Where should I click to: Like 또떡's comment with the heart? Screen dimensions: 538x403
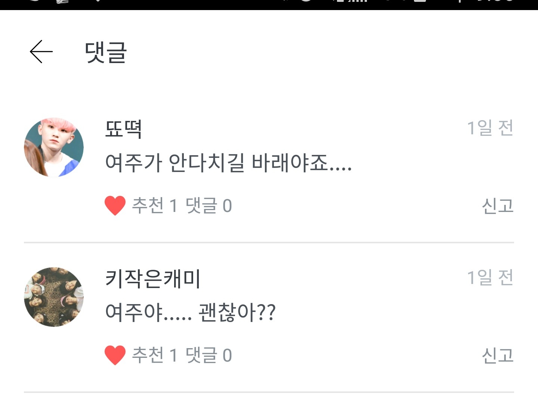pos(115,206)
